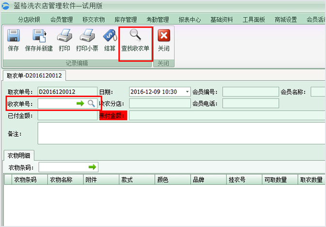Click the 颜色 column header
Image resolution: width=326 pixels, height=227 pixels.
tap(173, 179)
